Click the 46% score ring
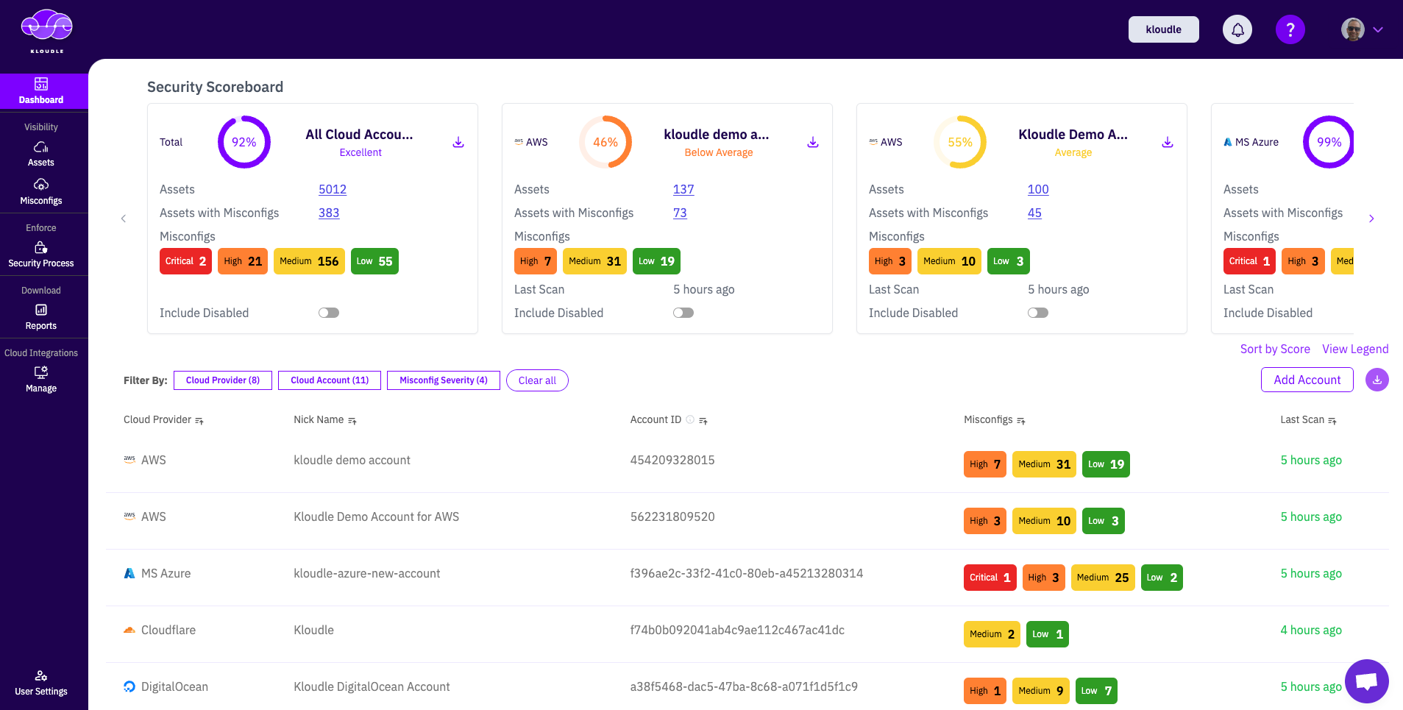The image size is (1403, 710). 605,142
